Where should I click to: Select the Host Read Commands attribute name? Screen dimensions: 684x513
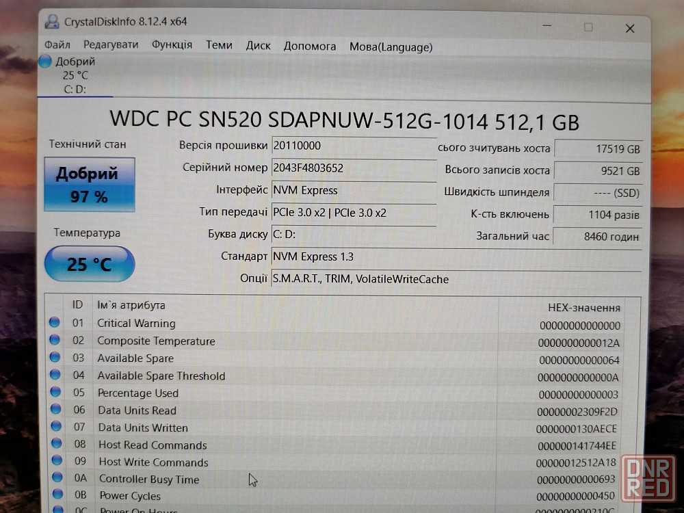(x=153, y=445)
